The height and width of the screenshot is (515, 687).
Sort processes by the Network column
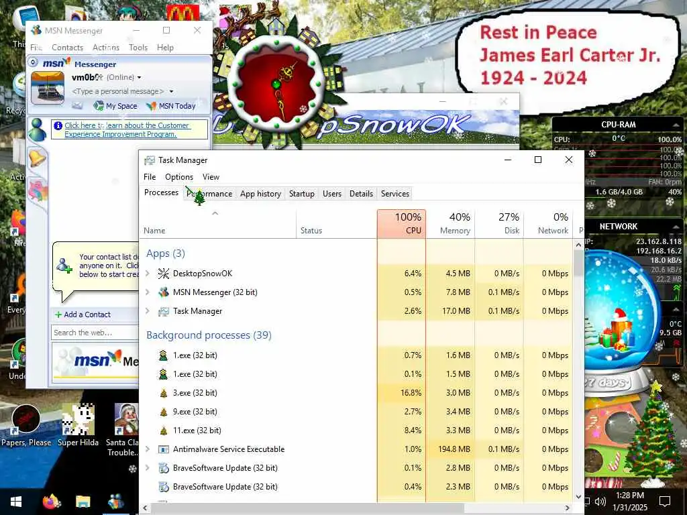pos(548,224)
